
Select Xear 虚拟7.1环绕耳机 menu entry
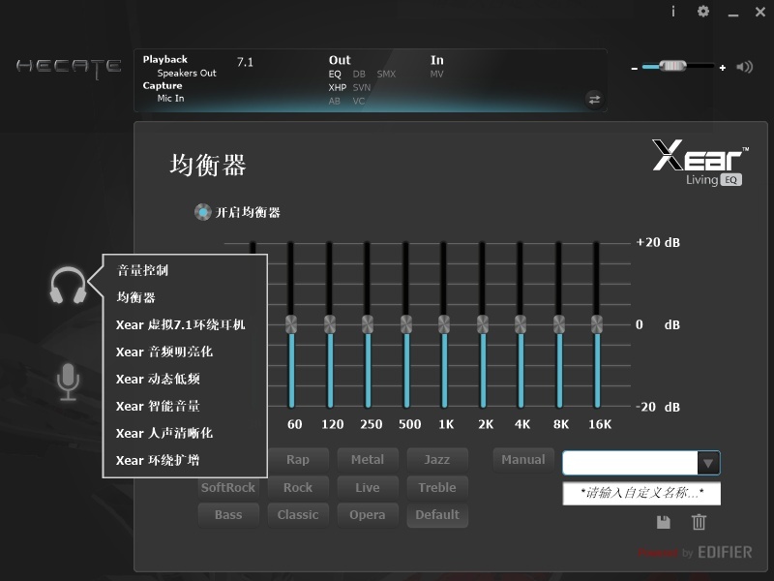(x=181, y=324)
